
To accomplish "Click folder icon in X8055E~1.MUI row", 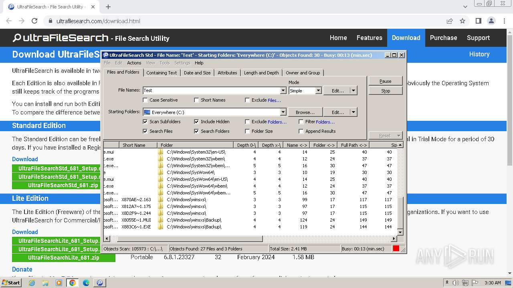I will tap(161, 220).
